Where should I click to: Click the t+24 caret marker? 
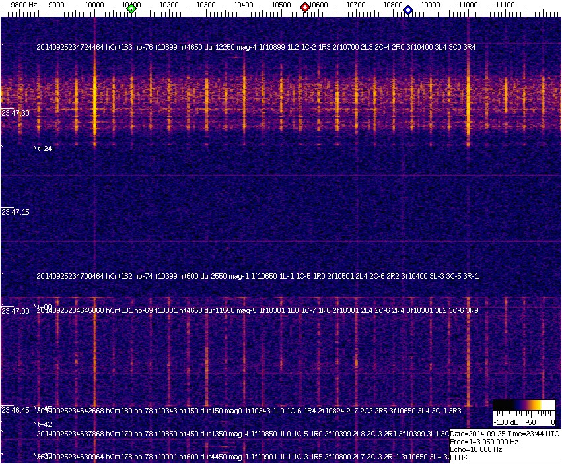click(43, 149)
